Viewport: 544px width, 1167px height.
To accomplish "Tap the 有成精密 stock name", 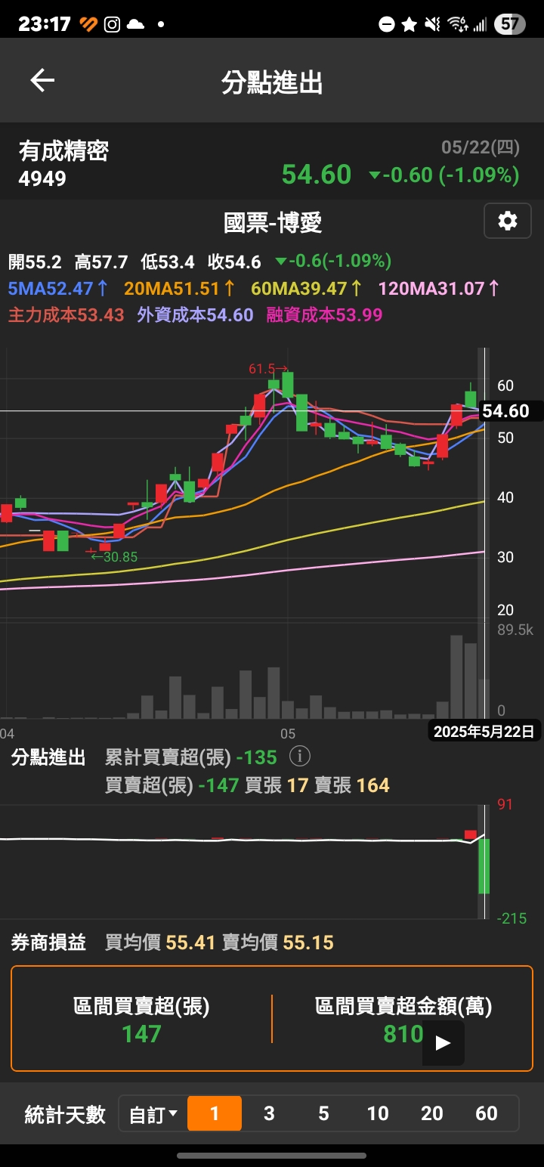I will 64,151.
